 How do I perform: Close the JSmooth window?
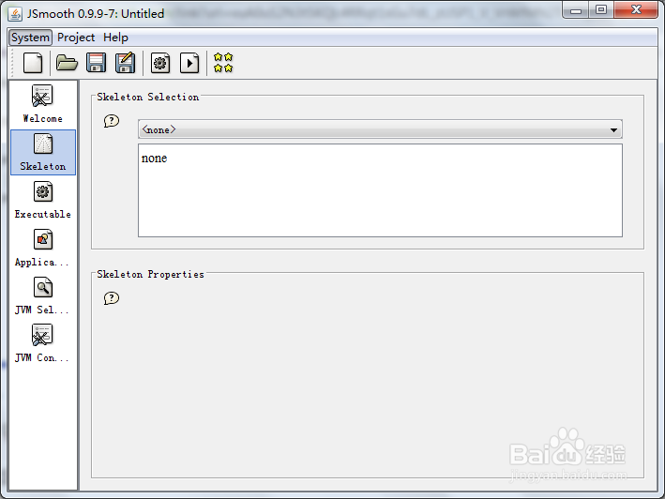click(x=635, y=10)
